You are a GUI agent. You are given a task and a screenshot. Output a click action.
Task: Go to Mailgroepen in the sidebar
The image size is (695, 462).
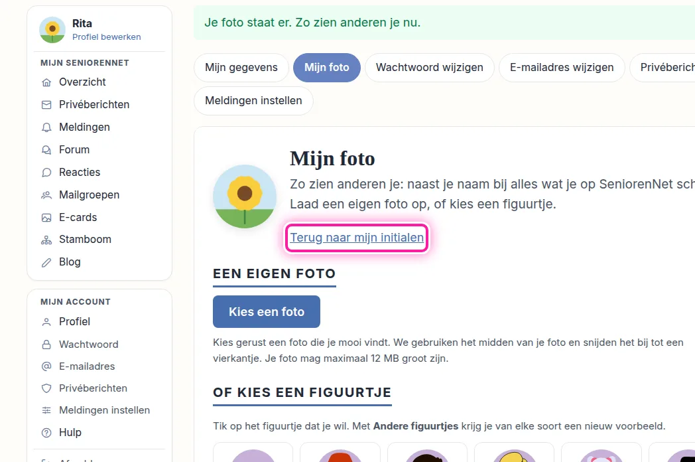pos(89,195)
